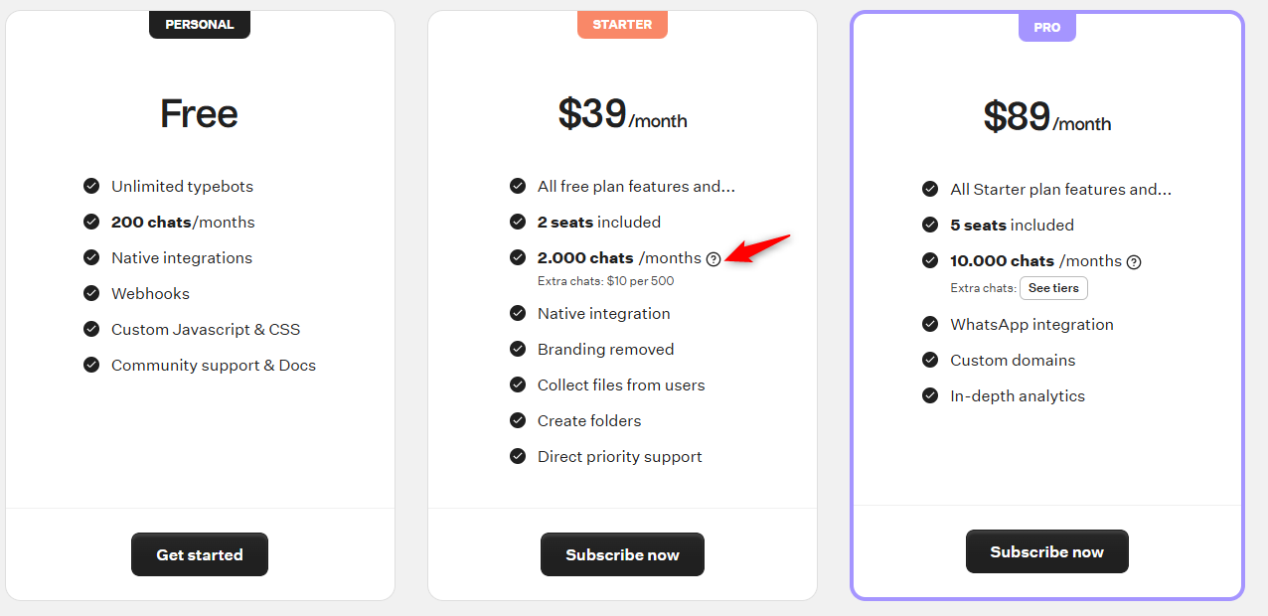The width and height of the screenshot is (1268, 616).
Task: Select the PERSONAL plan badge
Action: 200,24
